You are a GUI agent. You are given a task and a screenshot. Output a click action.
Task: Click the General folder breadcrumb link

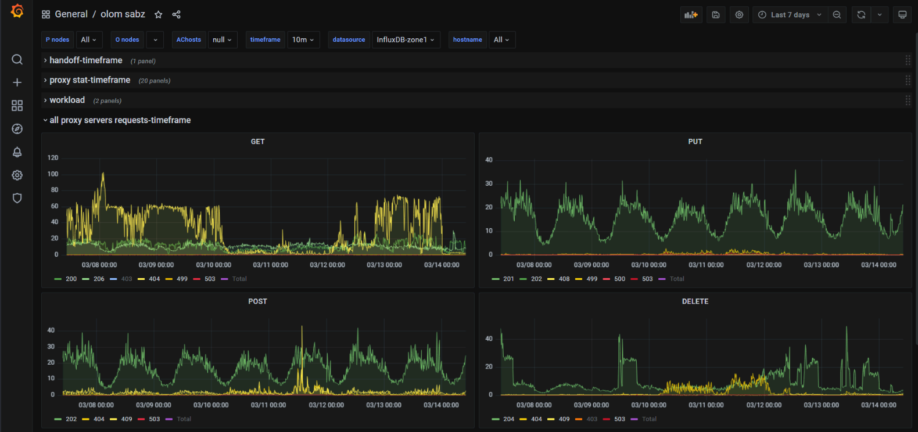(71, 15)
